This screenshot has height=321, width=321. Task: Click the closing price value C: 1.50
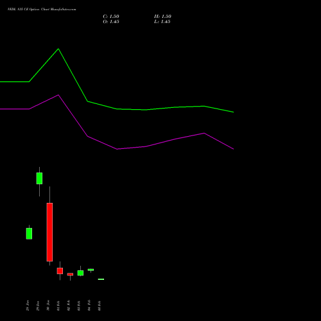(111, 17)
